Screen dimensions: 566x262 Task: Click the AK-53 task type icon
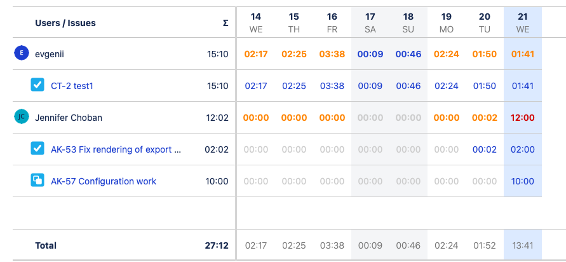37,149
